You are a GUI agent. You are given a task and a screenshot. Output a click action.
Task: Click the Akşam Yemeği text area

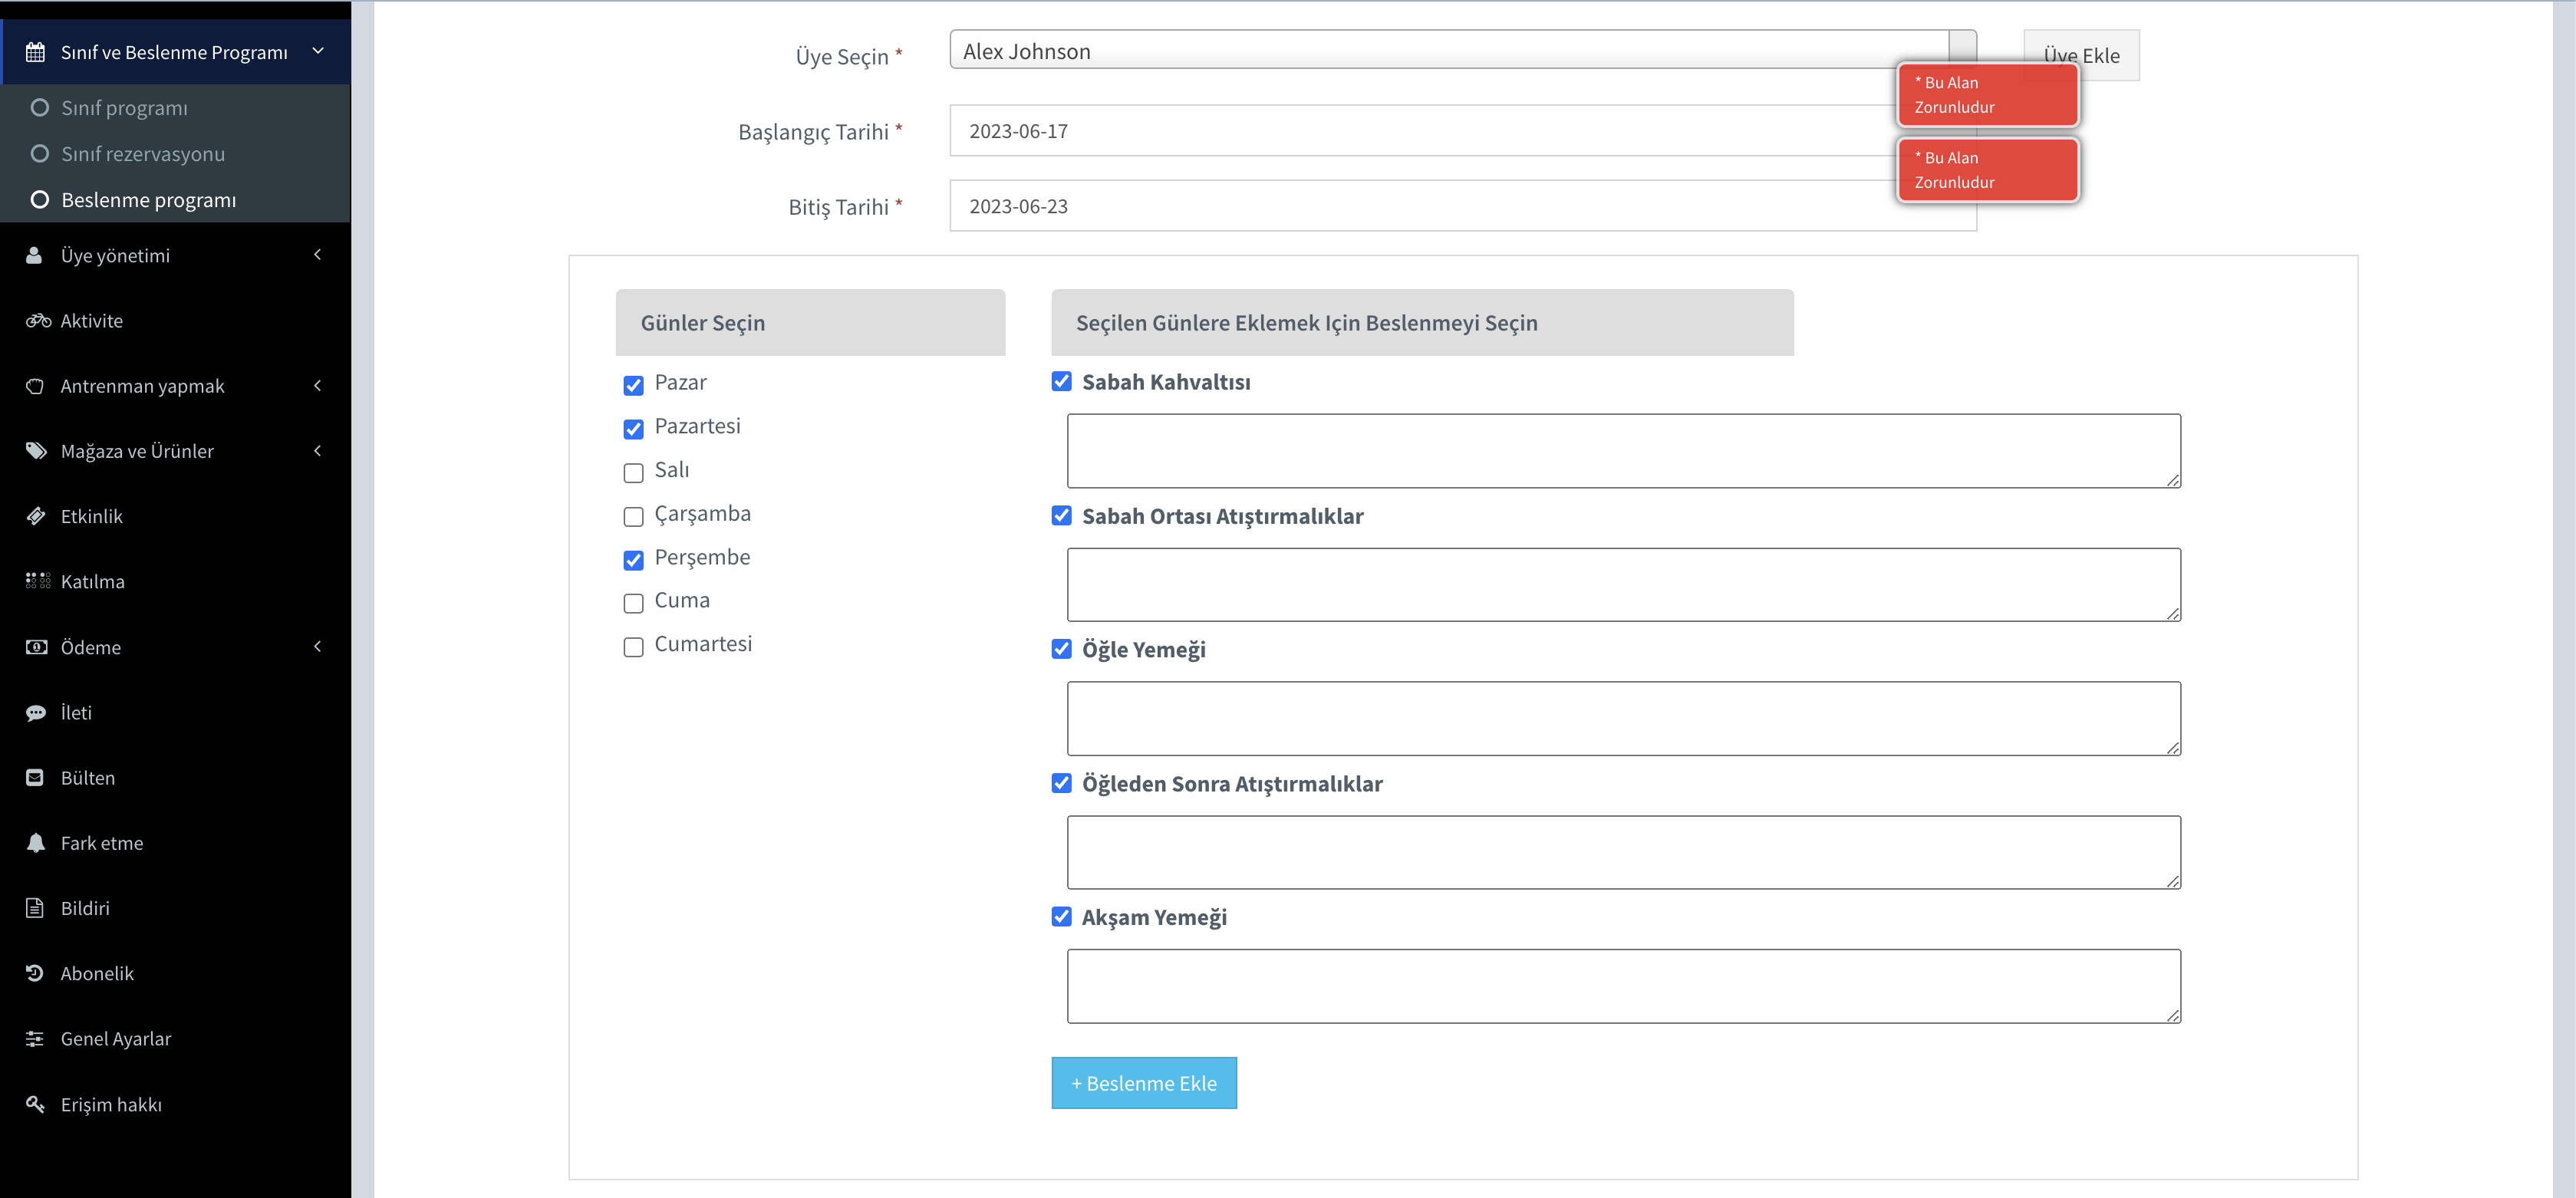tap(1624, 986)
